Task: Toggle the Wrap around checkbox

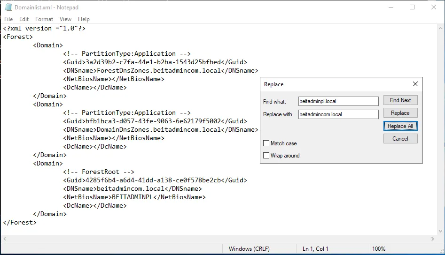Action: coord(266,156)
